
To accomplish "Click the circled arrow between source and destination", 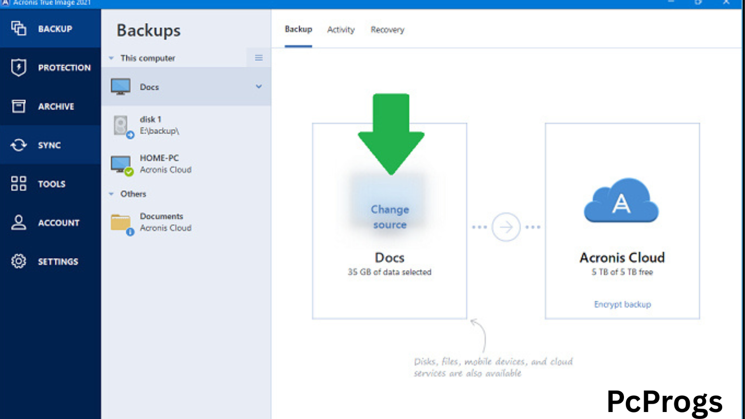I will tap(506, 227).
